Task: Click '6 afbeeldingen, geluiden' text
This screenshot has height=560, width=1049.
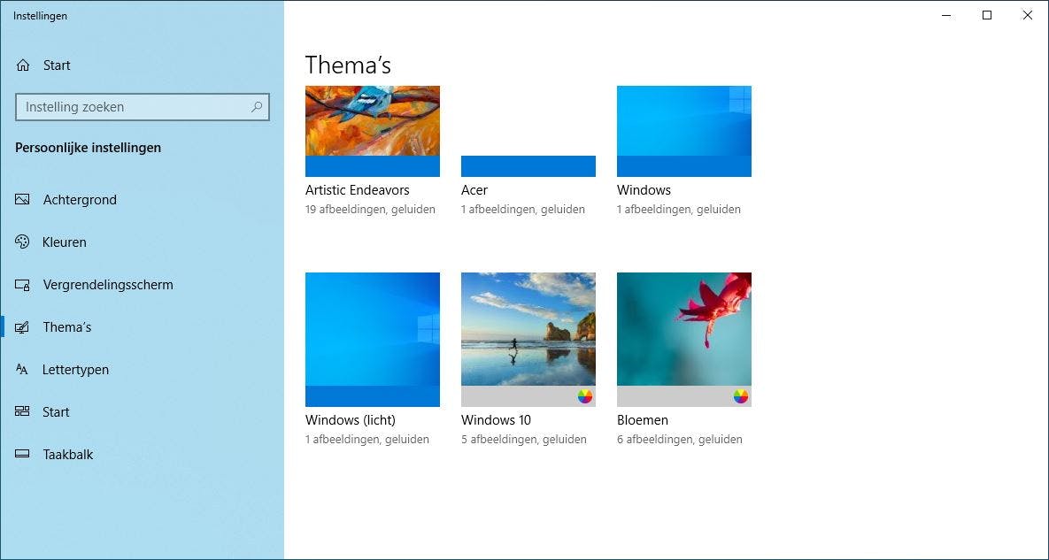Action: coord(680,439)
